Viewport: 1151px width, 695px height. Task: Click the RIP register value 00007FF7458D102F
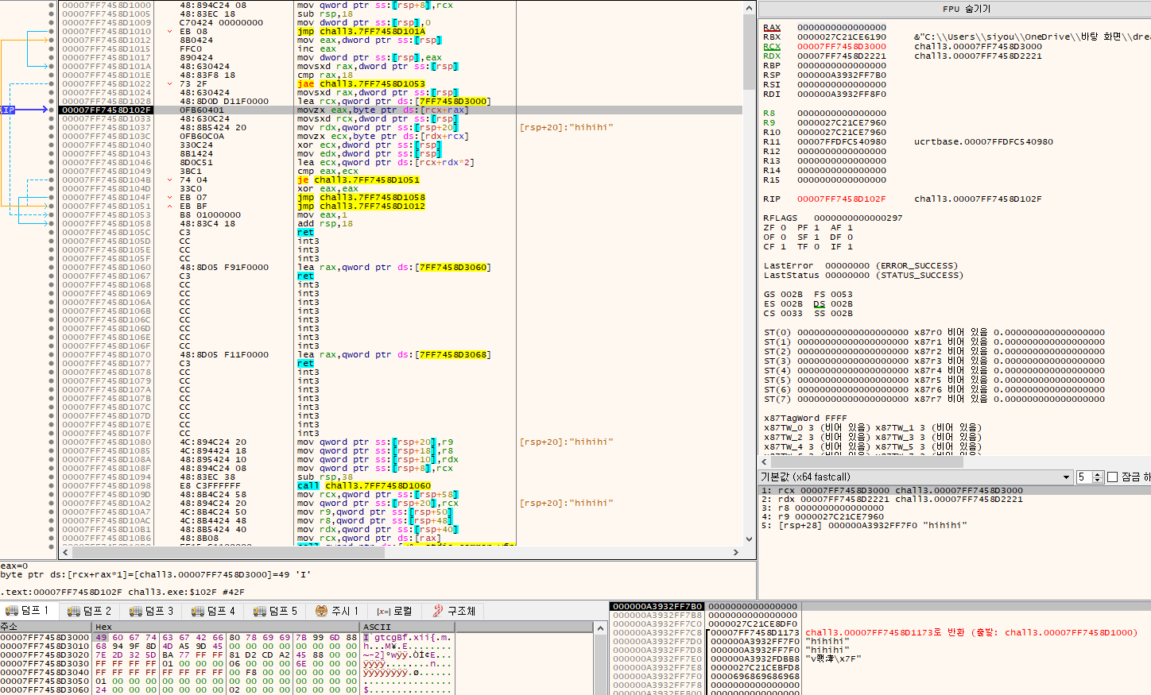point(842,199)
